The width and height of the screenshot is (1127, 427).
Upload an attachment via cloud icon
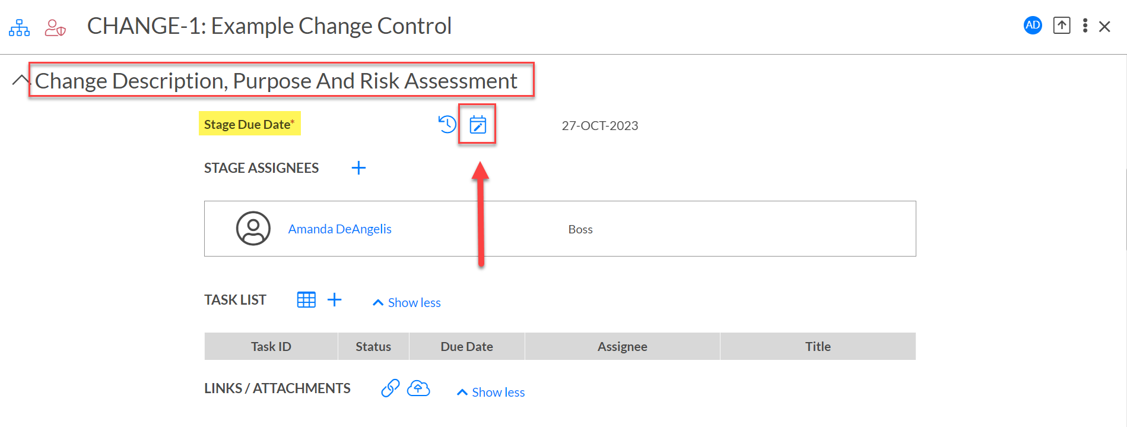click(x=418, y=388)
